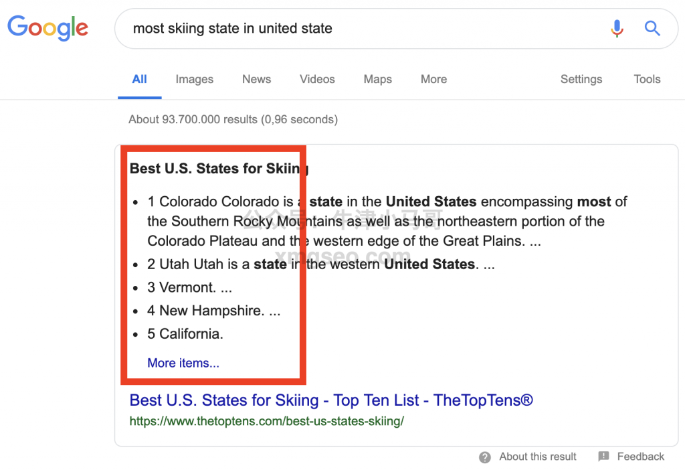
Task: Click the All results tab
Action: tap(139, 79)
